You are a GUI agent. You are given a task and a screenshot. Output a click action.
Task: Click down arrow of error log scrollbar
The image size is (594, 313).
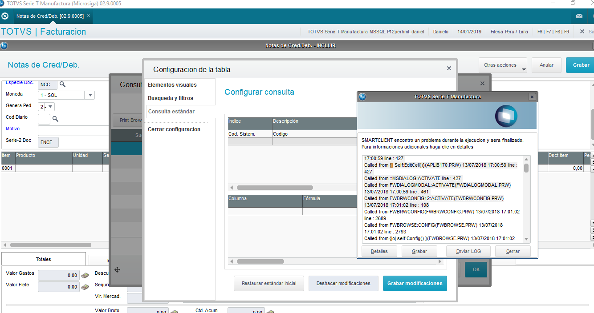(x=526, y=239)
